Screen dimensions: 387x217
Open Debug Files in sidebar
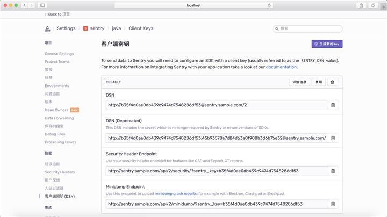[x=55, y=134]
